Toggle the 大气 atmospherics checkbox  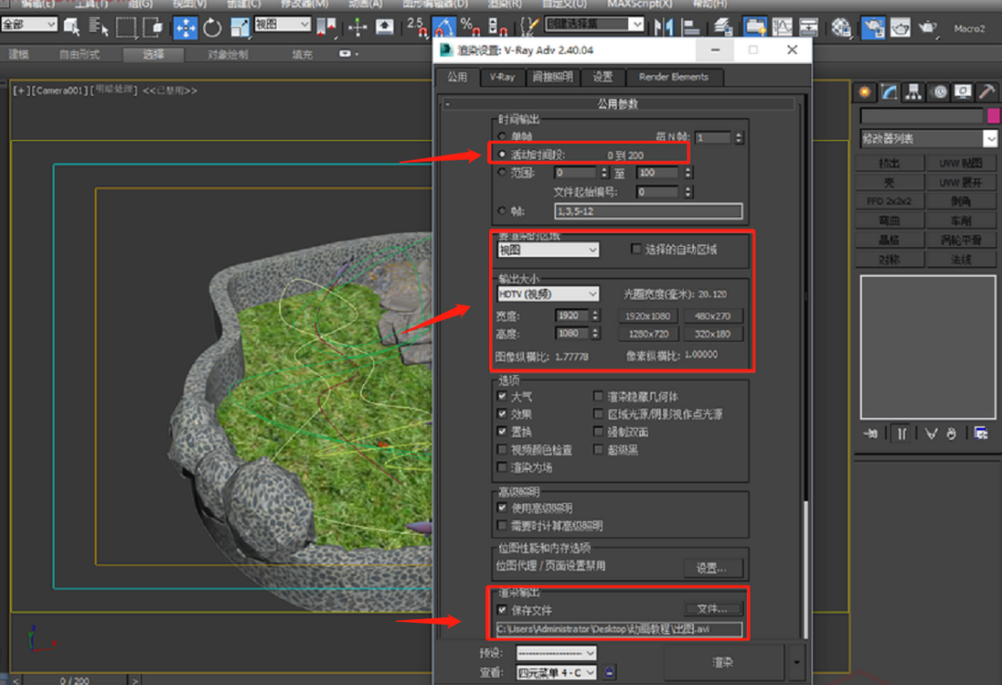(502, 396)
